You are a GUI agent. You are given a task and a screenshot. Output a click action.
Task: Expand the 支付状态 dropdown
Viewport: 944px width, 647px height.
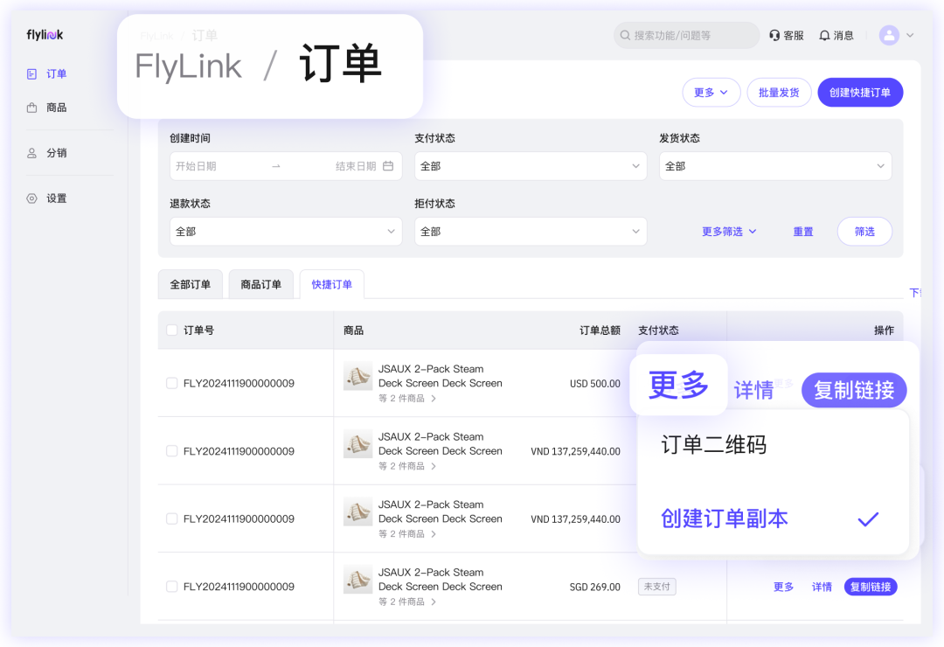530,166
